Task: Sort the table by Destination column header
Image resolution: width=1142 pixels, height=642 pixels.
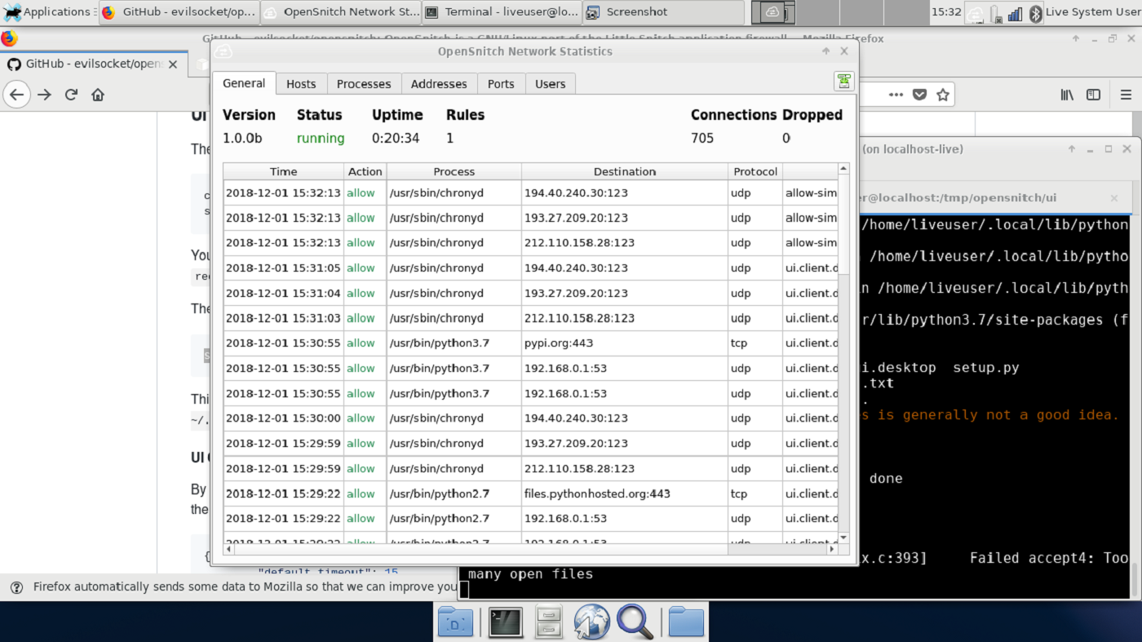Action: (625, 171)
